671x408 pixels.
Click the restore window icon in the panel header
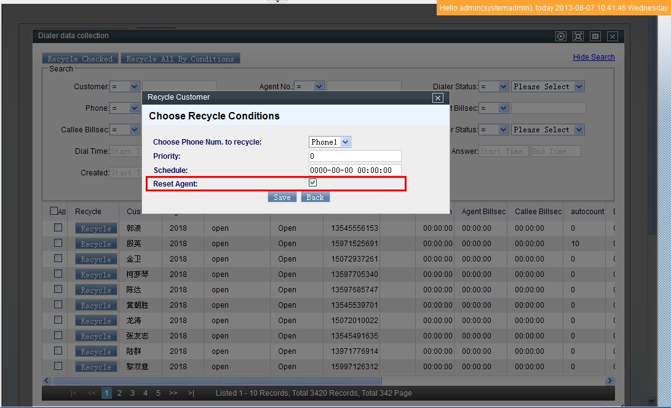(x=595, y=36)
